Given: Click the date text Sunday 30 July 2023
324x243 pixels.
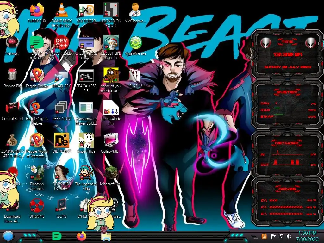Looking at the screenshot, I should 288,67.
